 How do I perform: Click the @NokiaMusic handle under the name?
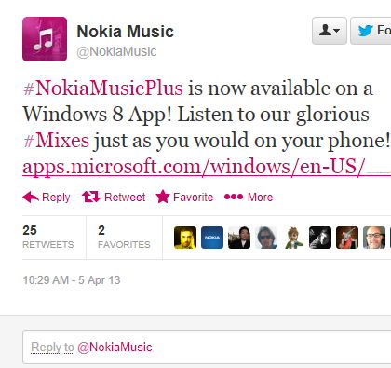click(116, 51)
